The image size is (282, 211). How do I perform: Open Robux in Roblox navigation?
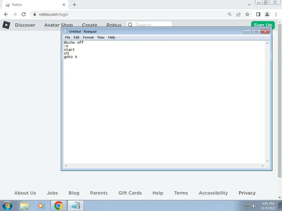pos(114,25)
